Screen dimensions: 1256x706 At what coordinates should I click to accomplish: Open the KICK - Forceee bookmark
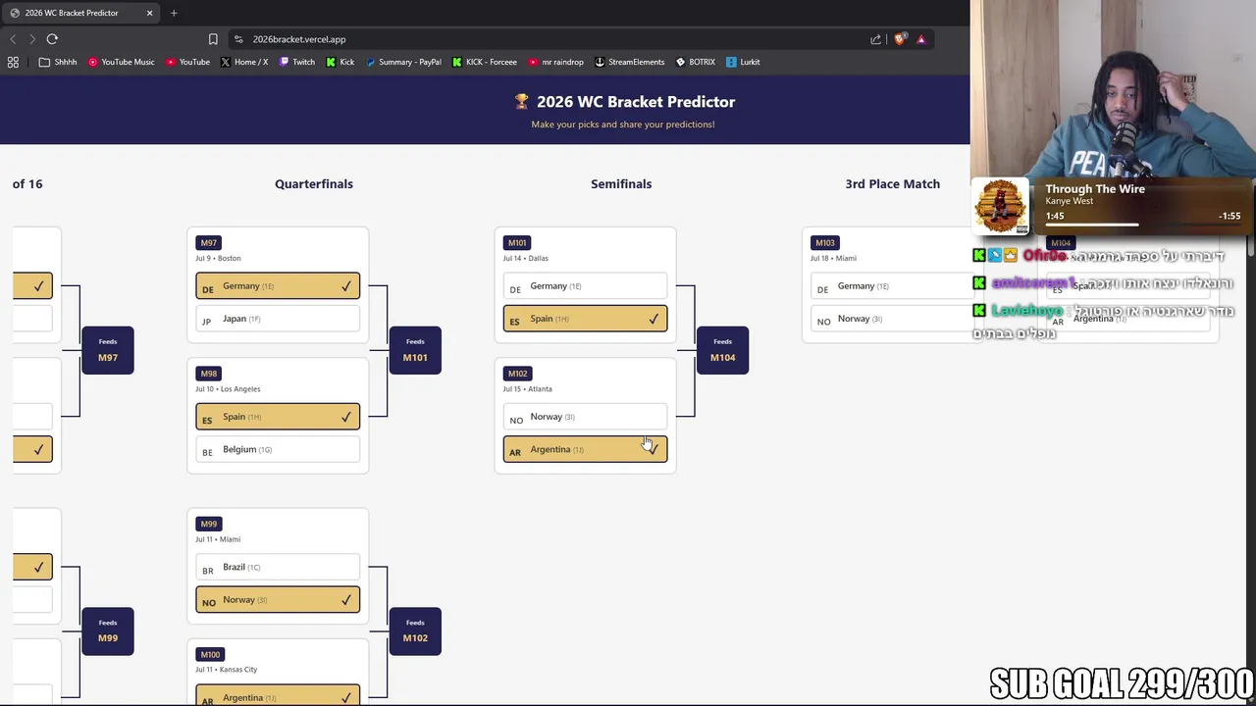[x=484, y=62]
